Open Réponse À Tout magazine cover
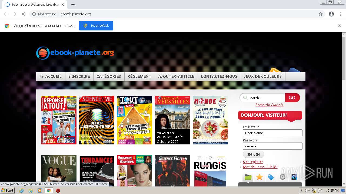The width and height of the screenshot is (346, 194). [x=59, y=120]
